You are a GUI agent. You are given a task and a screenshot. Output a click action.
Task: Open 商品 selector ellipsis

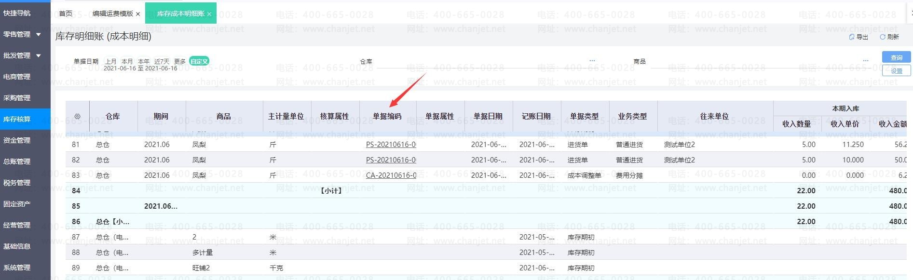[x=866, y=61]
